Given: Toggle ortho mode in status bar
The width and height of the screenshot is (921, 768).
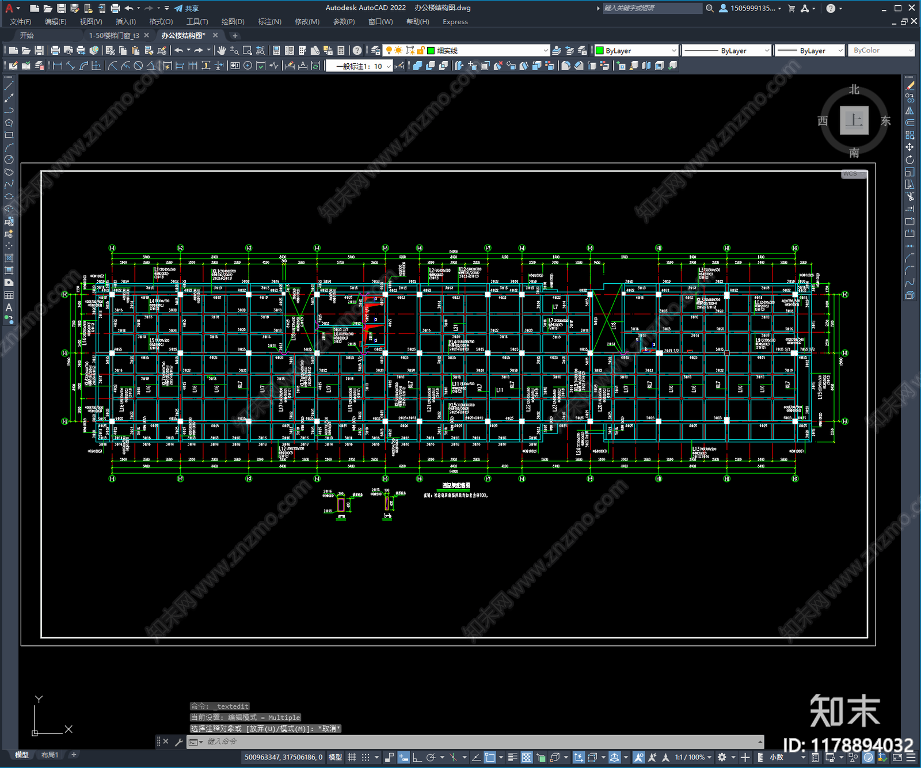Looking at the screenshot, I should (416, 757).
